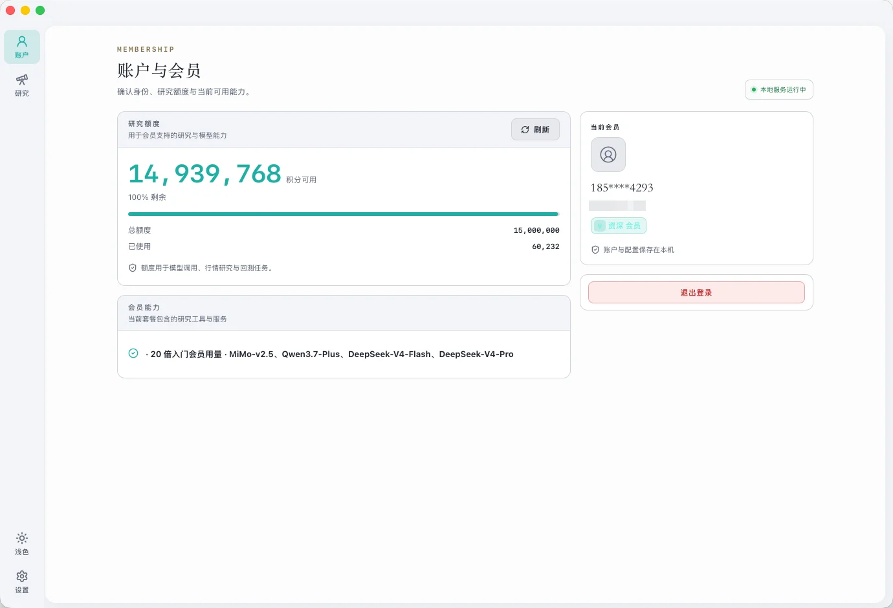Click the 本地服务运行中 status badge
Viewport: 893px width, 608px height.
(x=779, y=89)
